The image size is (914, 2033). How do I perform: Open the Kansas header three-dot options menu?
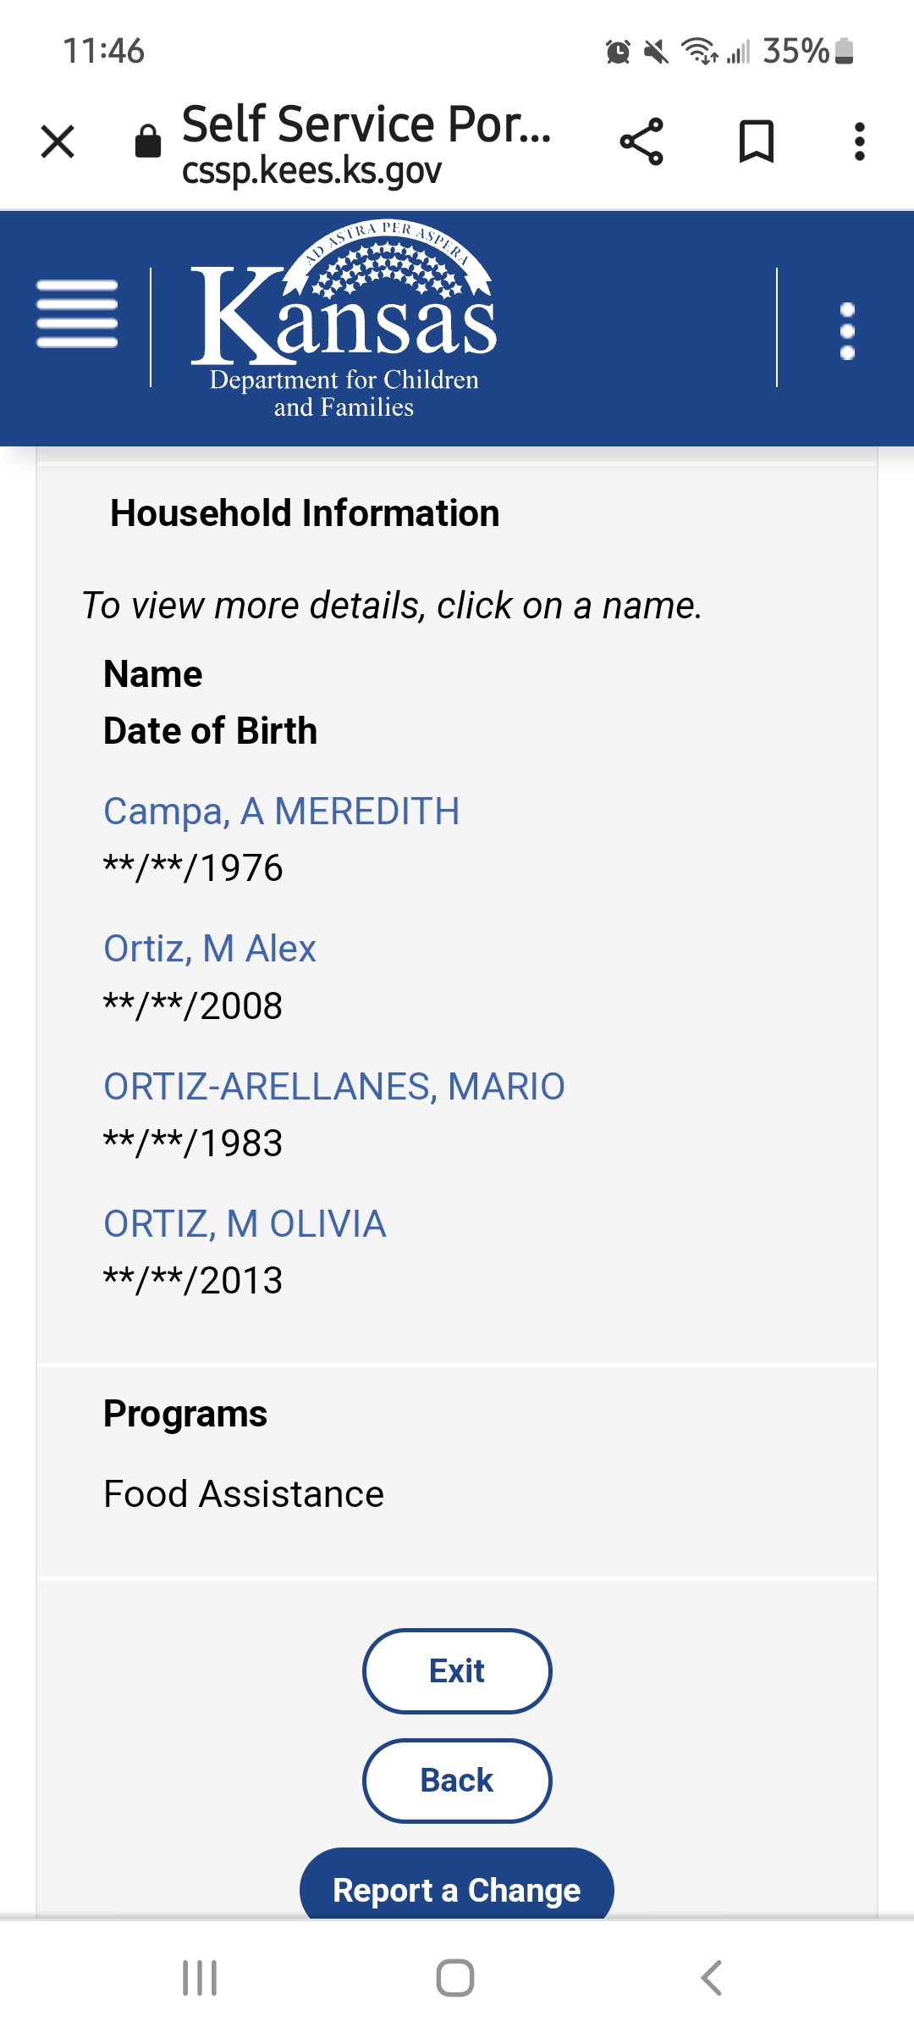pyautogui.click(x=847, y=330)
